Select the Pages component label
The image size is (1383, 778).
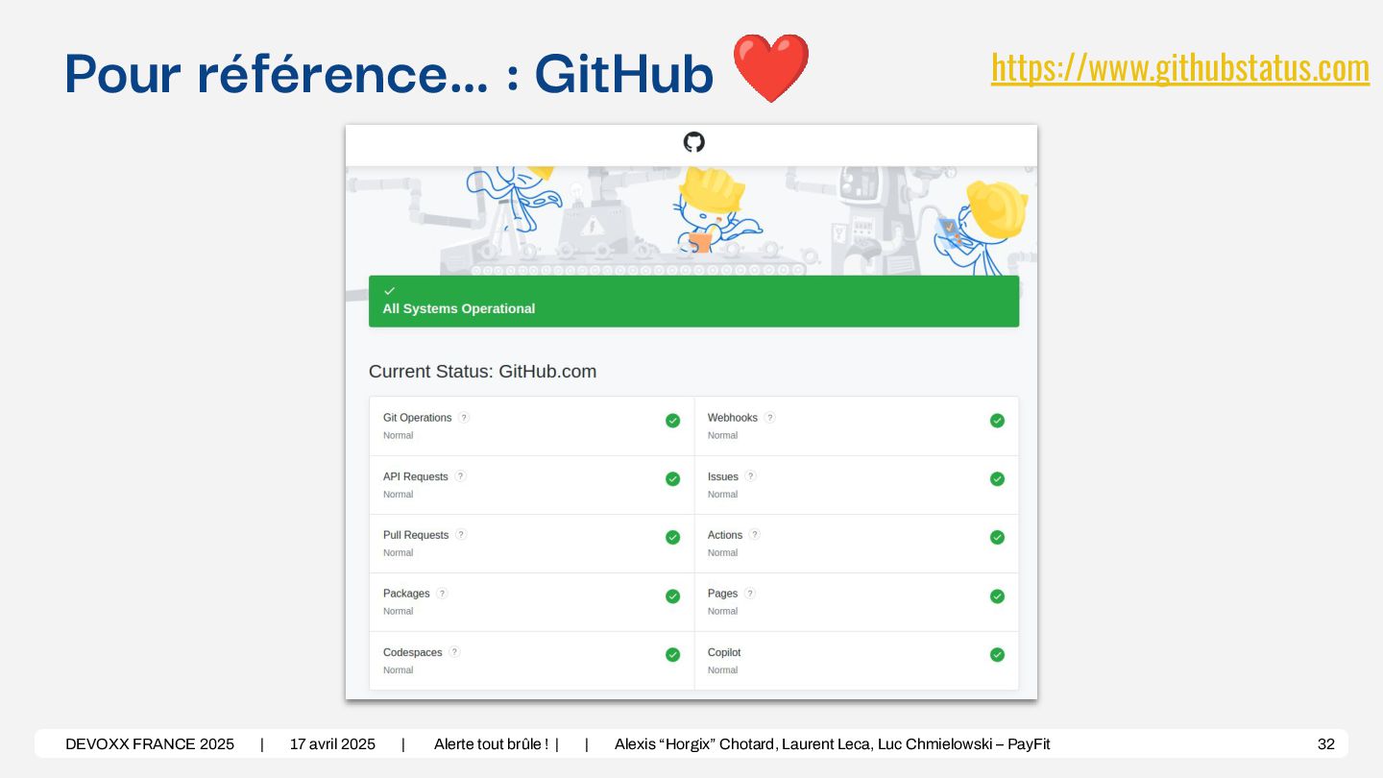tap(722, 594)
